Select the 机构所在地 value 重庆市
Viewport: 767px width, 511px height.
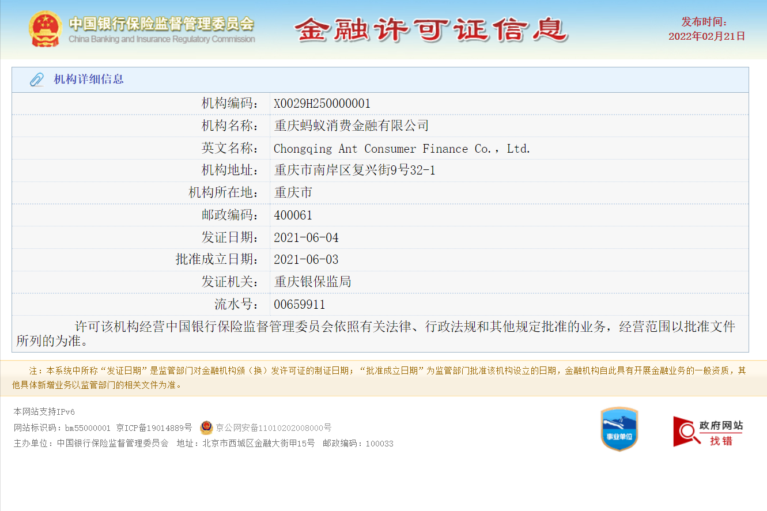click(x=293, y=192)
